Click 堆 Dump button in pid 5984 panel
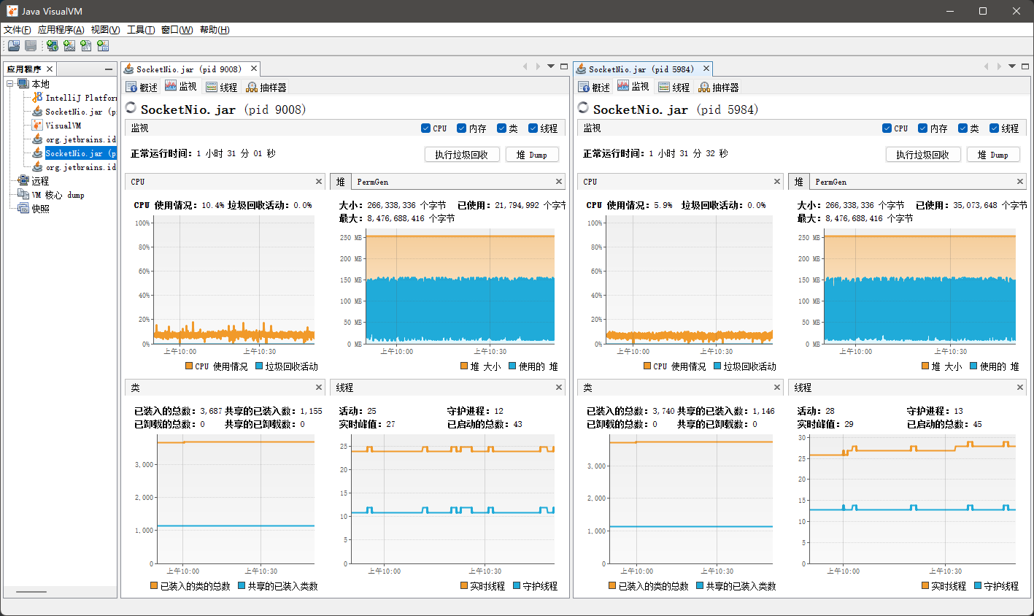The height and width of the screenshot is (616, 1034). pos(993,155)
